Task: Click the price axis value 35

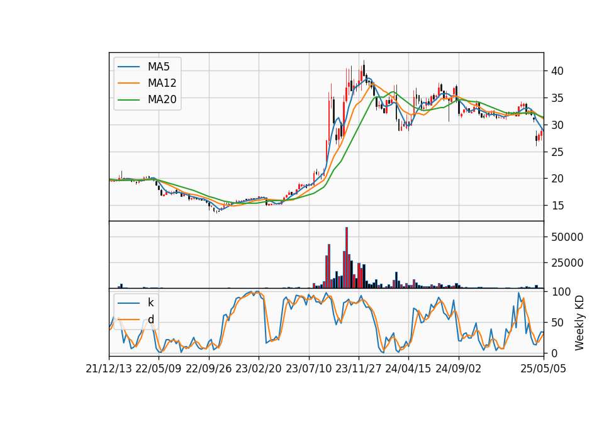Action: coord(557,98)
